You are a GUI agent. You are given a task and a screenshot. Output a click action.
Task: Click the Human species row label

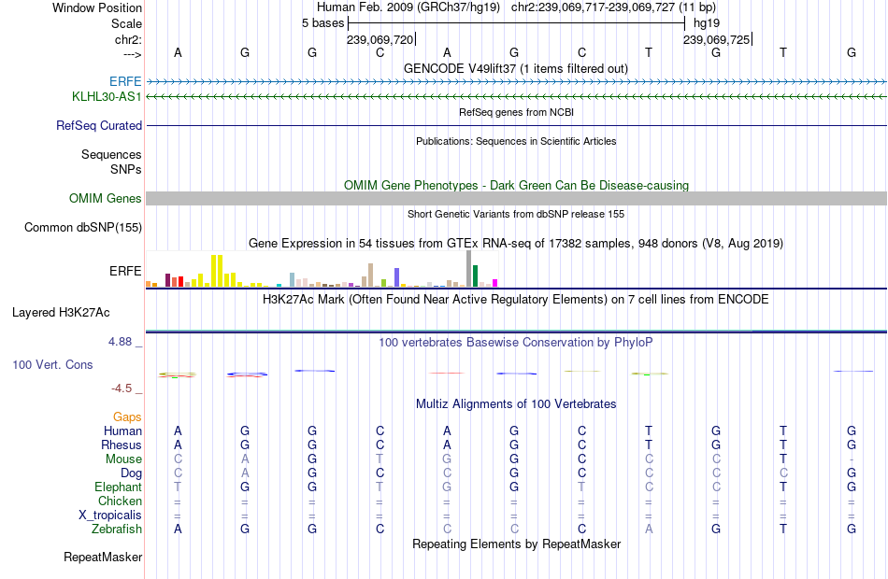point(122,431)
